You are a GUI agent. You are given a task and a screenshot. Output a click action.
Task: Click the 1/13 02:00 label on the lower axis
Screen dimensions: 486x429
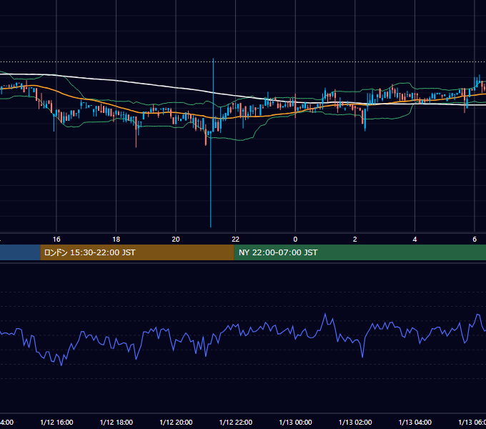point(355,422)
